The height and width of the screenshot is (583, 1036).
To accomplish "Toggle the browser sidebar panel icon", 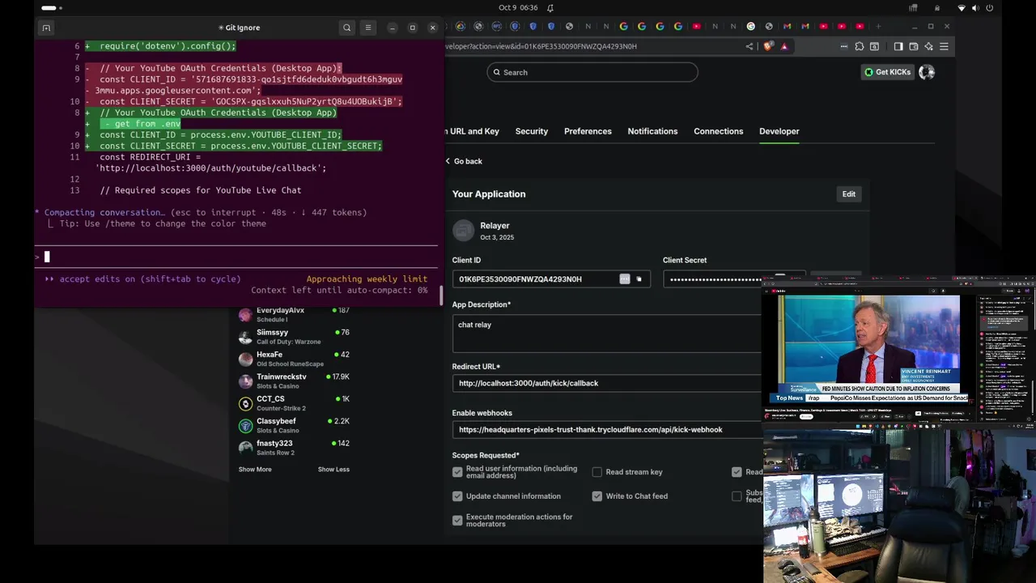I will 898,46.
